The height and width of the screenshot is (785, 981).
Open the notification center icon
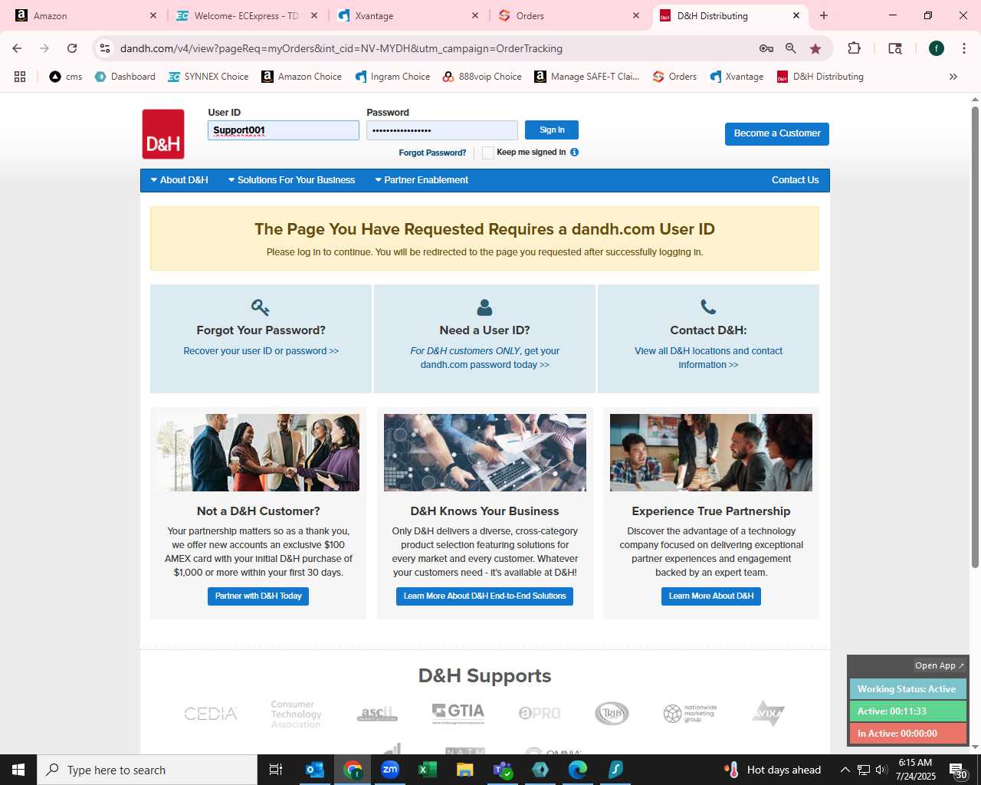point(958,770)
